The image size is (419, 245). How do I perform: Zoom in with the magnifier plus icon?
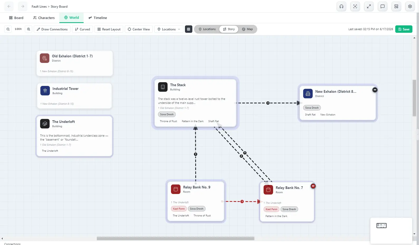point(28,29)
